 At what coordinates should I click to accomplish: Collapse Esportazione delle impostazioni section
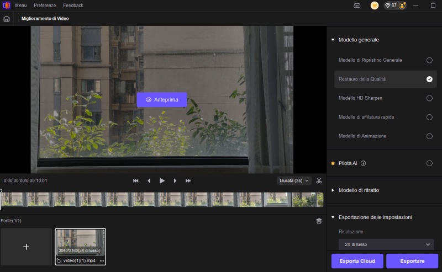pyautogui.click(x=333, y=217)
